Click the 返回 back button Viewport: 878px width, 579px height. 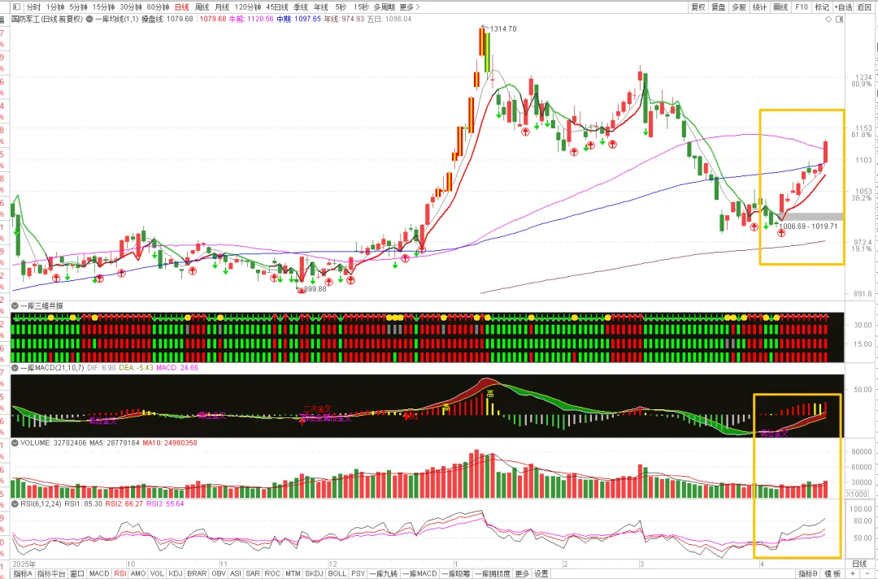[864, 6]
